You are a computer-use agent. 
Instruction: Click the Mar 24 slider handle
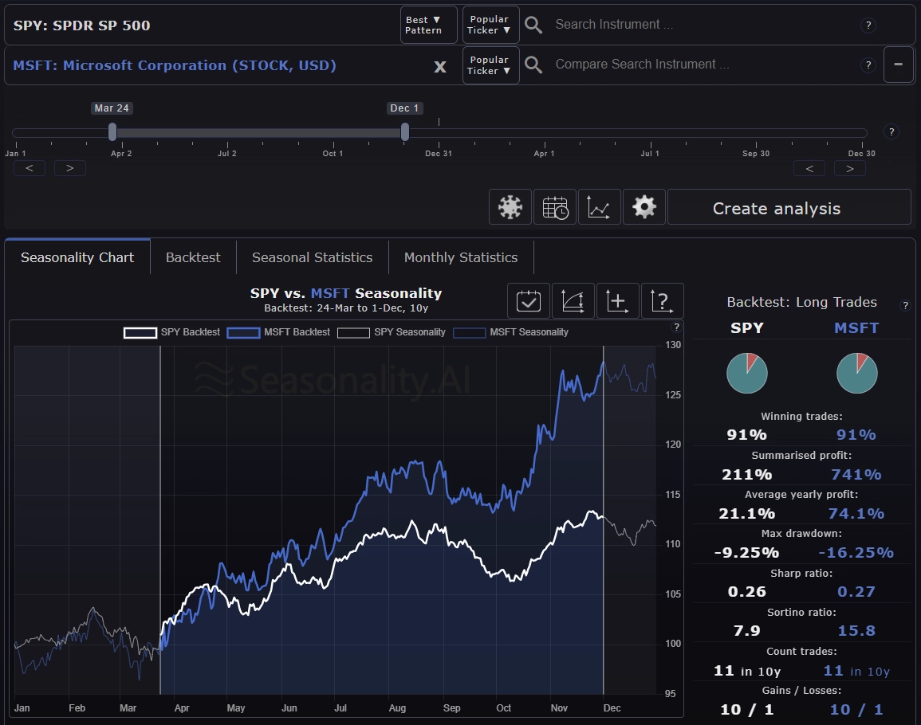click(x=112, y=133)
